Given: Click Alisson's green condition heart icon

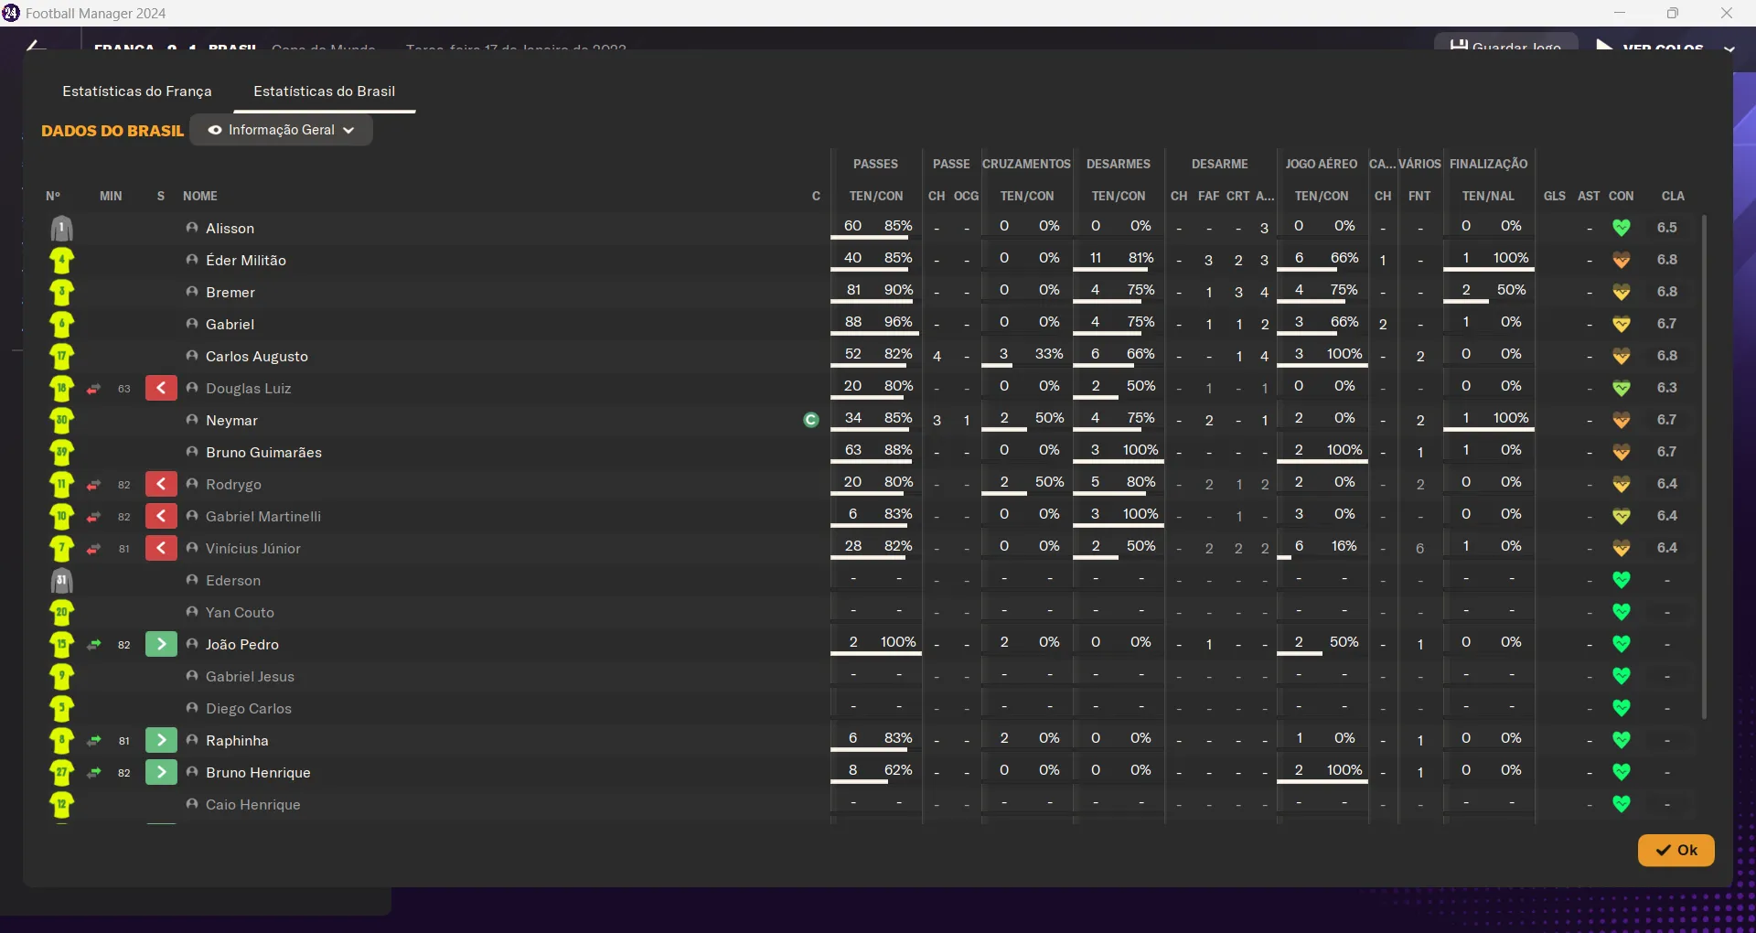Looking at the screenshot, I should coord(1621,228).
